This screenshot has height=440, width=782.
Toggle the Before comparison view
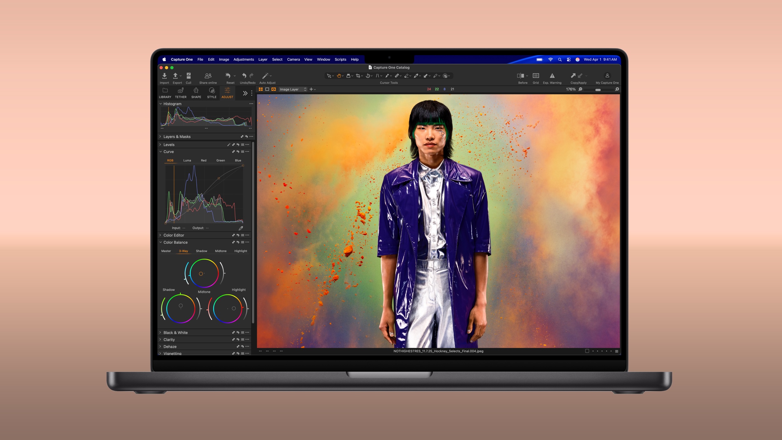tap(520, 76)
